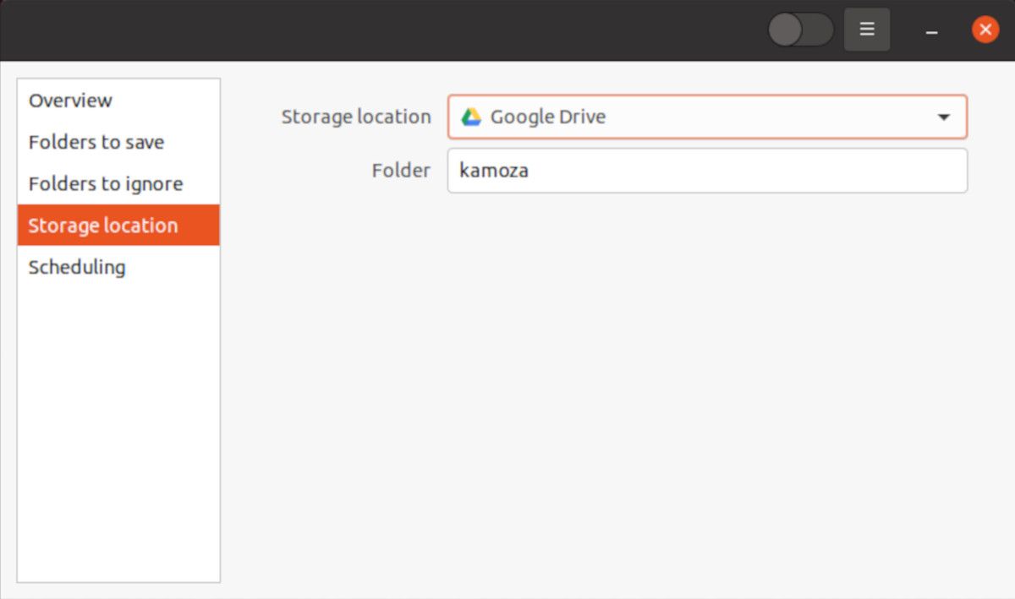Open the Folders to save page
This screenshot has height=599, width=1015.
pos(96,142)
